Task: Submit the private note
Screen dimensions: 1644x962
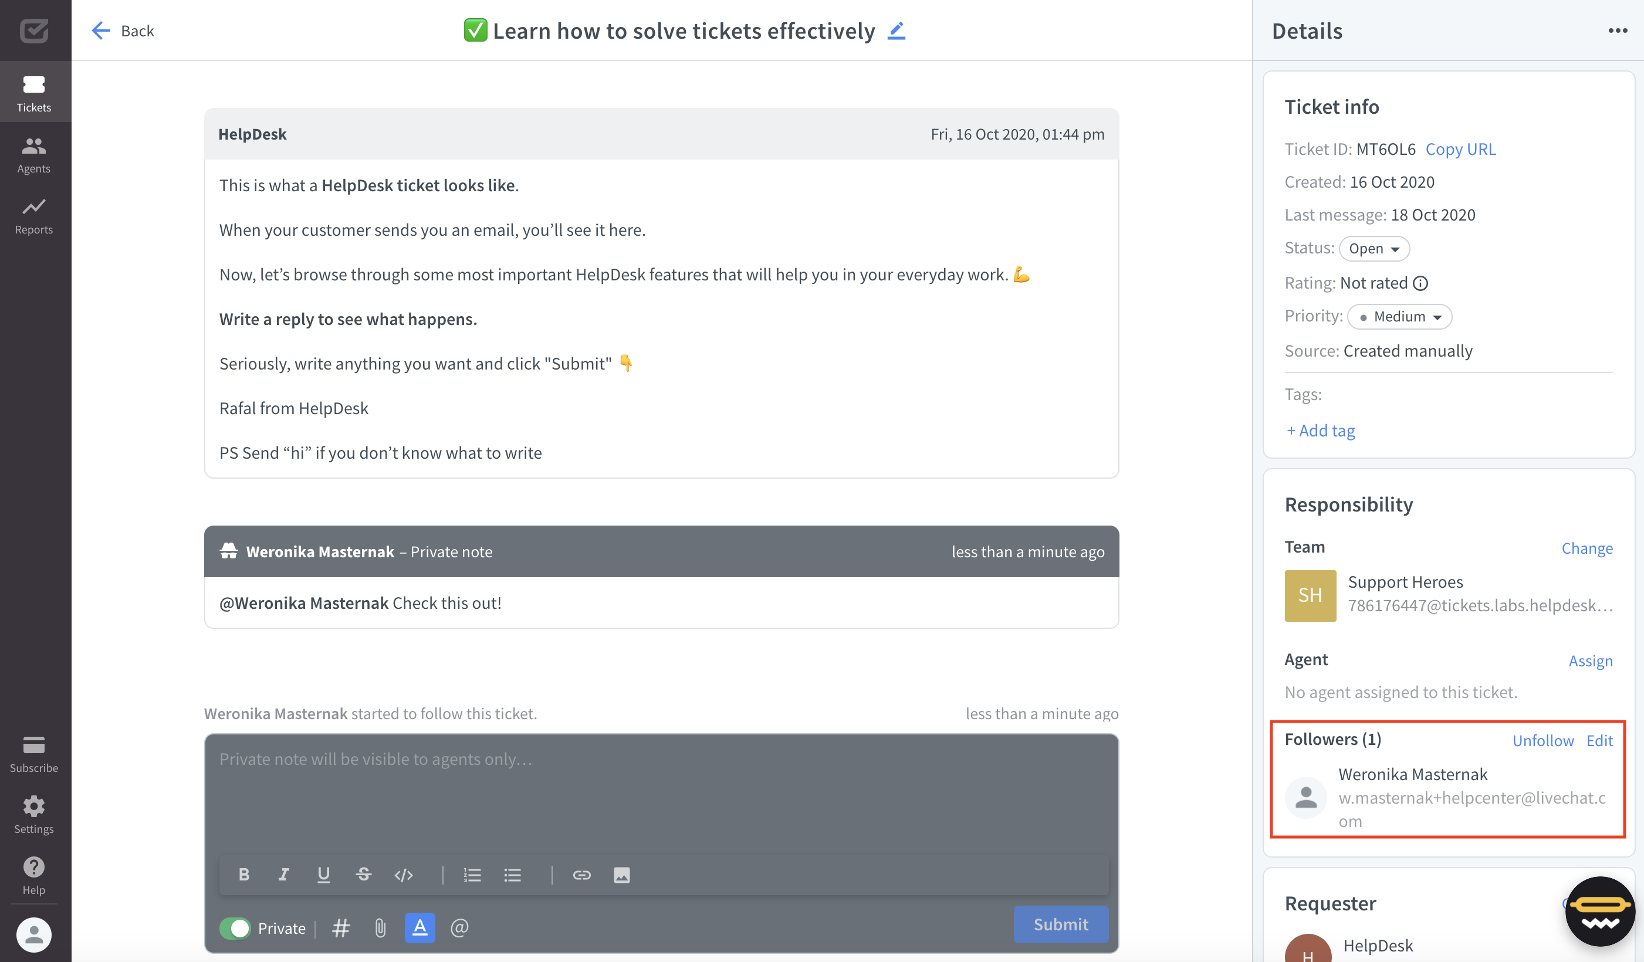Action: click(x=1061, y=924)
